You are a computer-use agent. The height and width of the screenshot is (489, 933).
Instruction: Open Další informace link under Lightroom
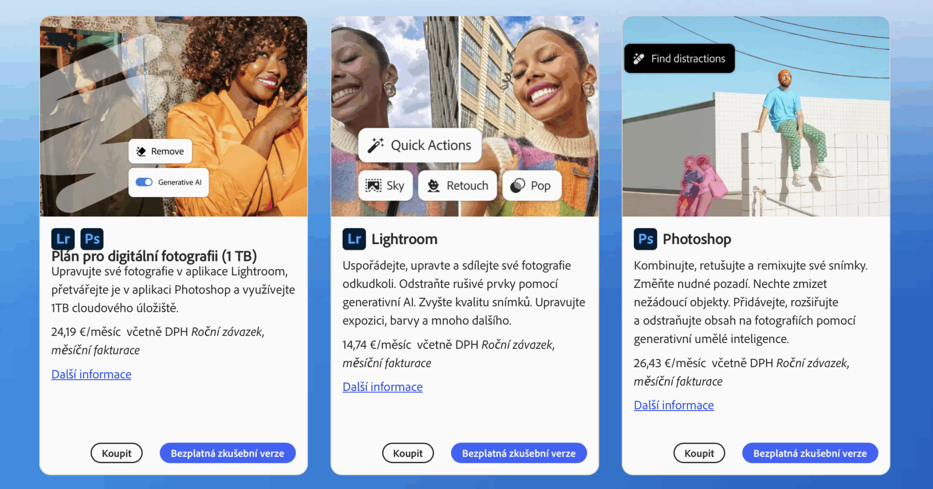[383, 387]
